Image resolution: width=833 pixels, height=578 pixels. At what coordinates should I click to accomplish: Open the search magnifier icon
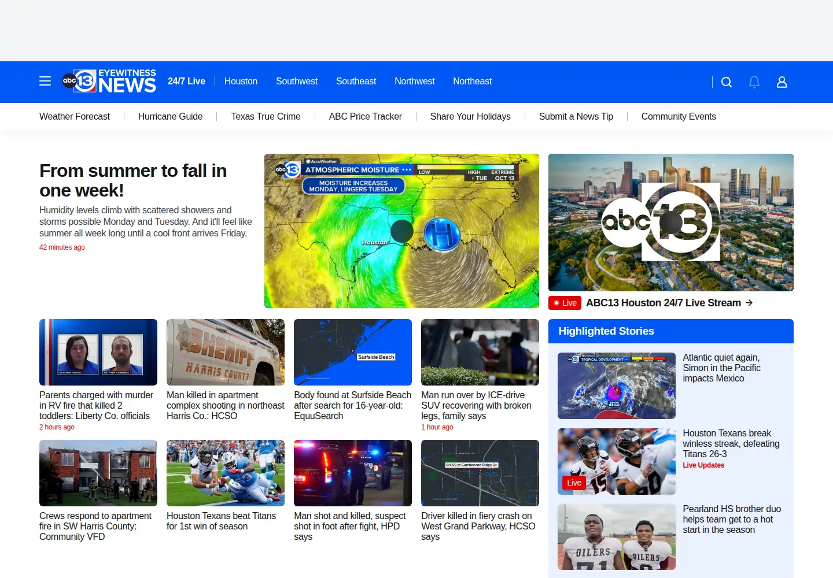[x=727, y=82]
